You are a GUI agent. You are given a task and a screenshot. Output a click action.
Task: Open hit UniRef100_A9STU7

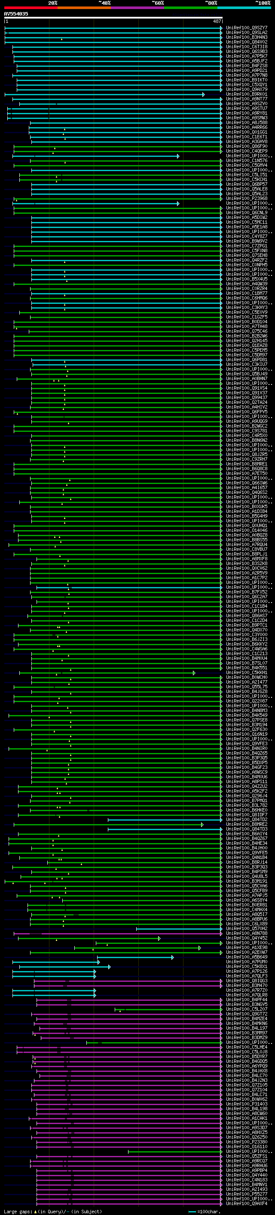[x=247, y=109]
